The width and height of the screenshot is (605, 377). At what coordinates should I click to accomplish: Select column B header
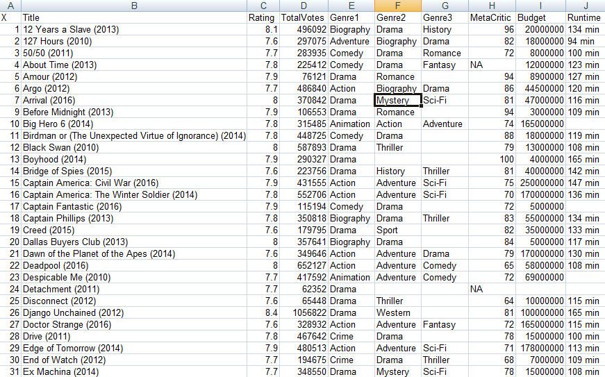(134, 6)
